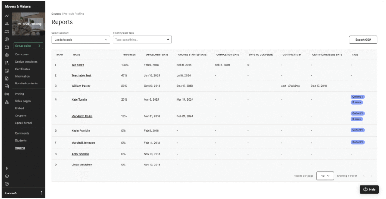386x199 pixels.
Task: Click the graduation cap icon in sidebar
Action: point(7,176)
